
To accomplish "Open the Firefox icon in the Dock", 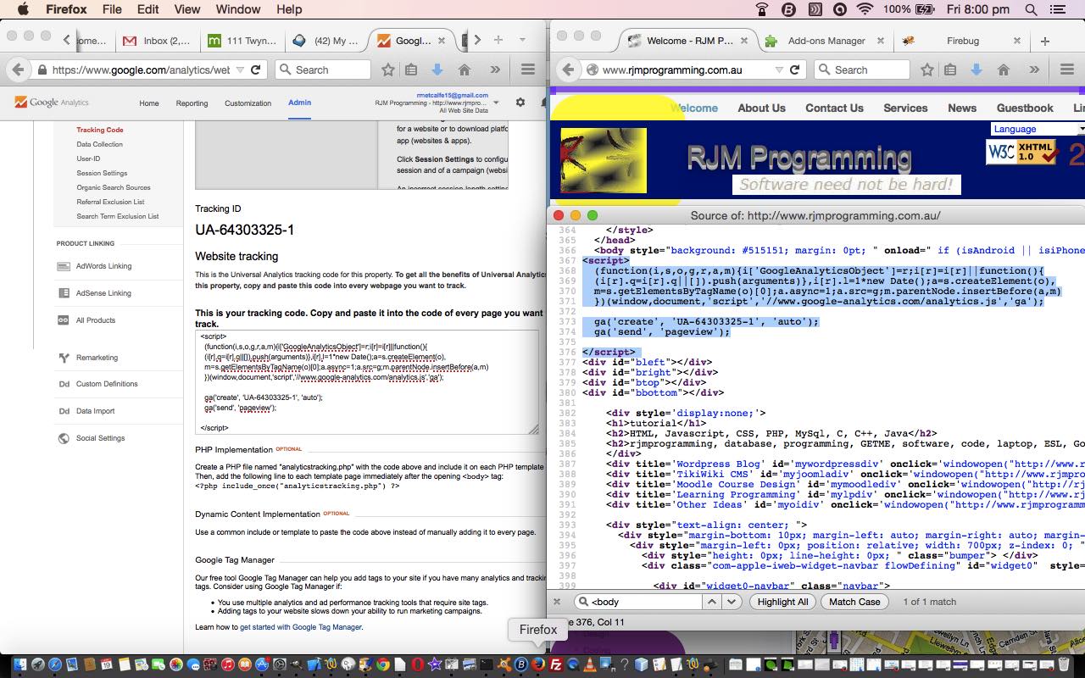I will tap(537, 665).
